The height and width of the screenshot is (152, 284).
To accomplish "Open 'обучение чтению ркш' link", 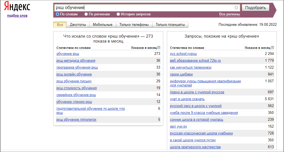I will [x=74, y=102].
